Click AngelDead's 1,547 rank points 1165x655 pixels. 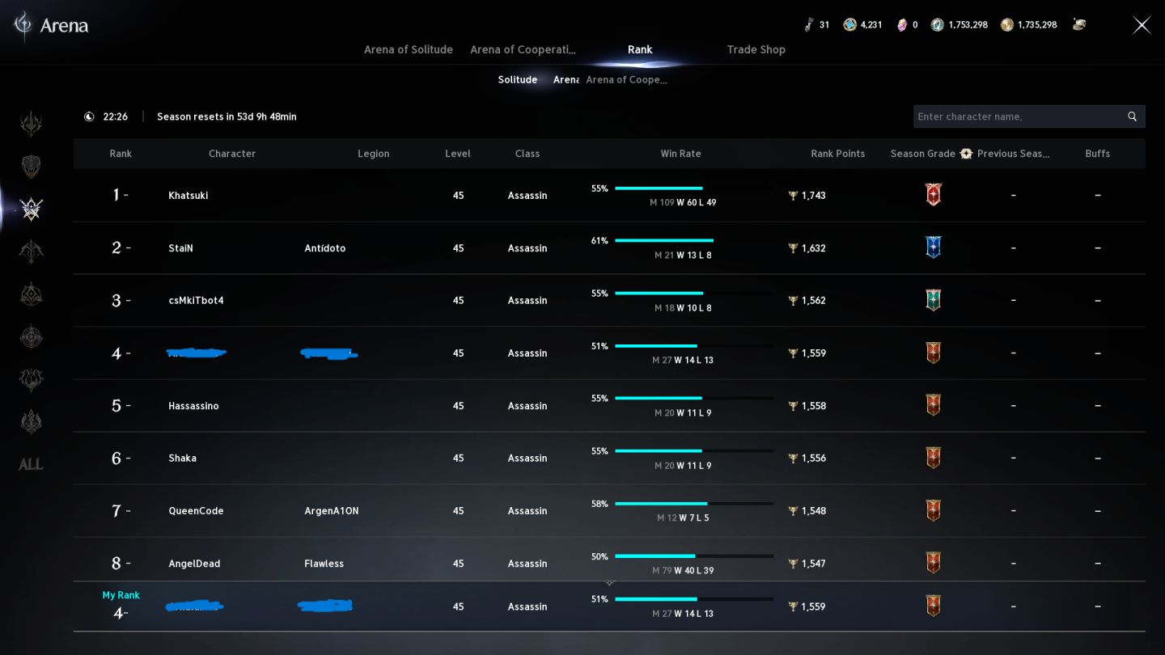tap(814, 564)
